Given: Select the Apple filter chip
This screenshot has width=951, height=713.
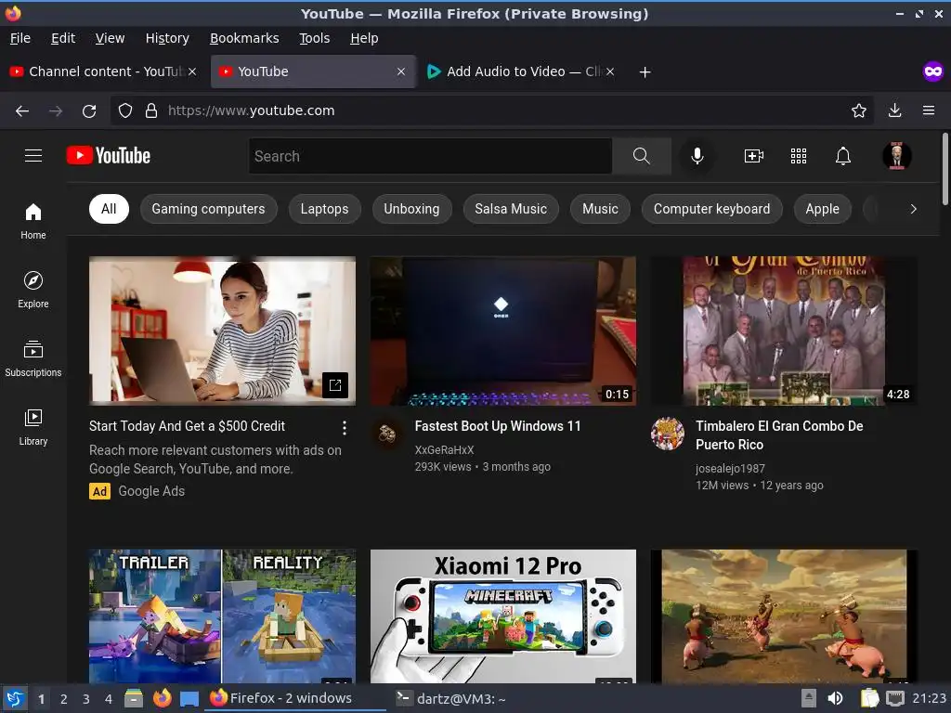Looking at the screenshot, I should click(822, 209).
